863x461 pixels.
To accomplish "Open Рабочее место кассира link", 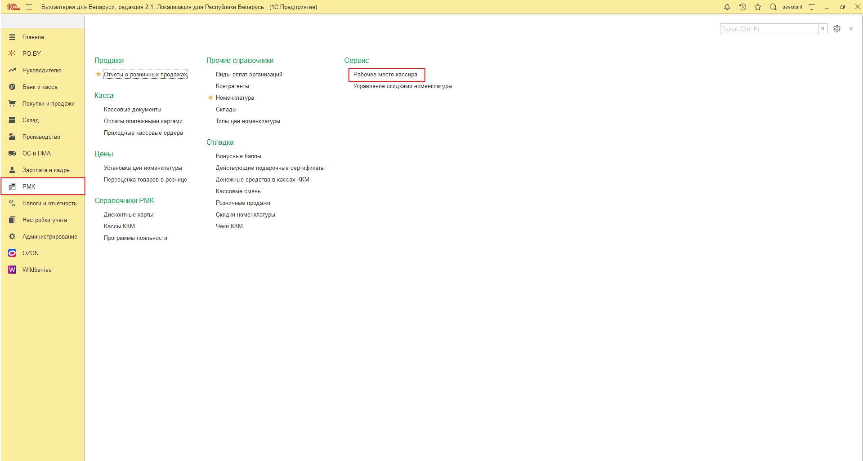I will [385, 75].
